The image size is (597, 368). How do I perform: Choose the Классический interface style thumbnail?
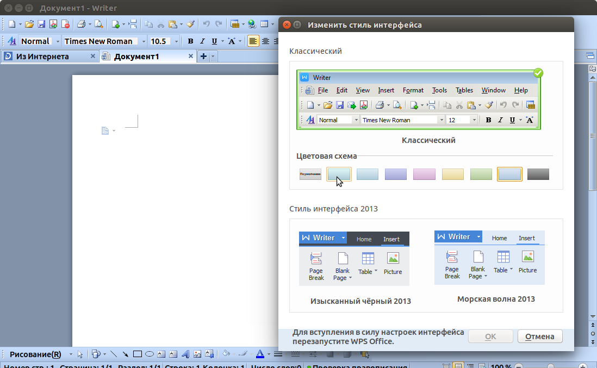pyautogui.click(x=419, y=99)
